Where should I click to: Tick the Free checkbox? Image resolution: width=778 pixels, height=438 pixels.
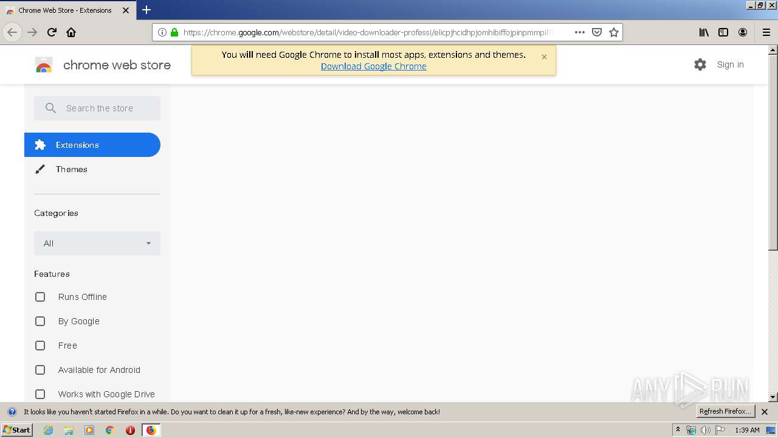[40, 346]
